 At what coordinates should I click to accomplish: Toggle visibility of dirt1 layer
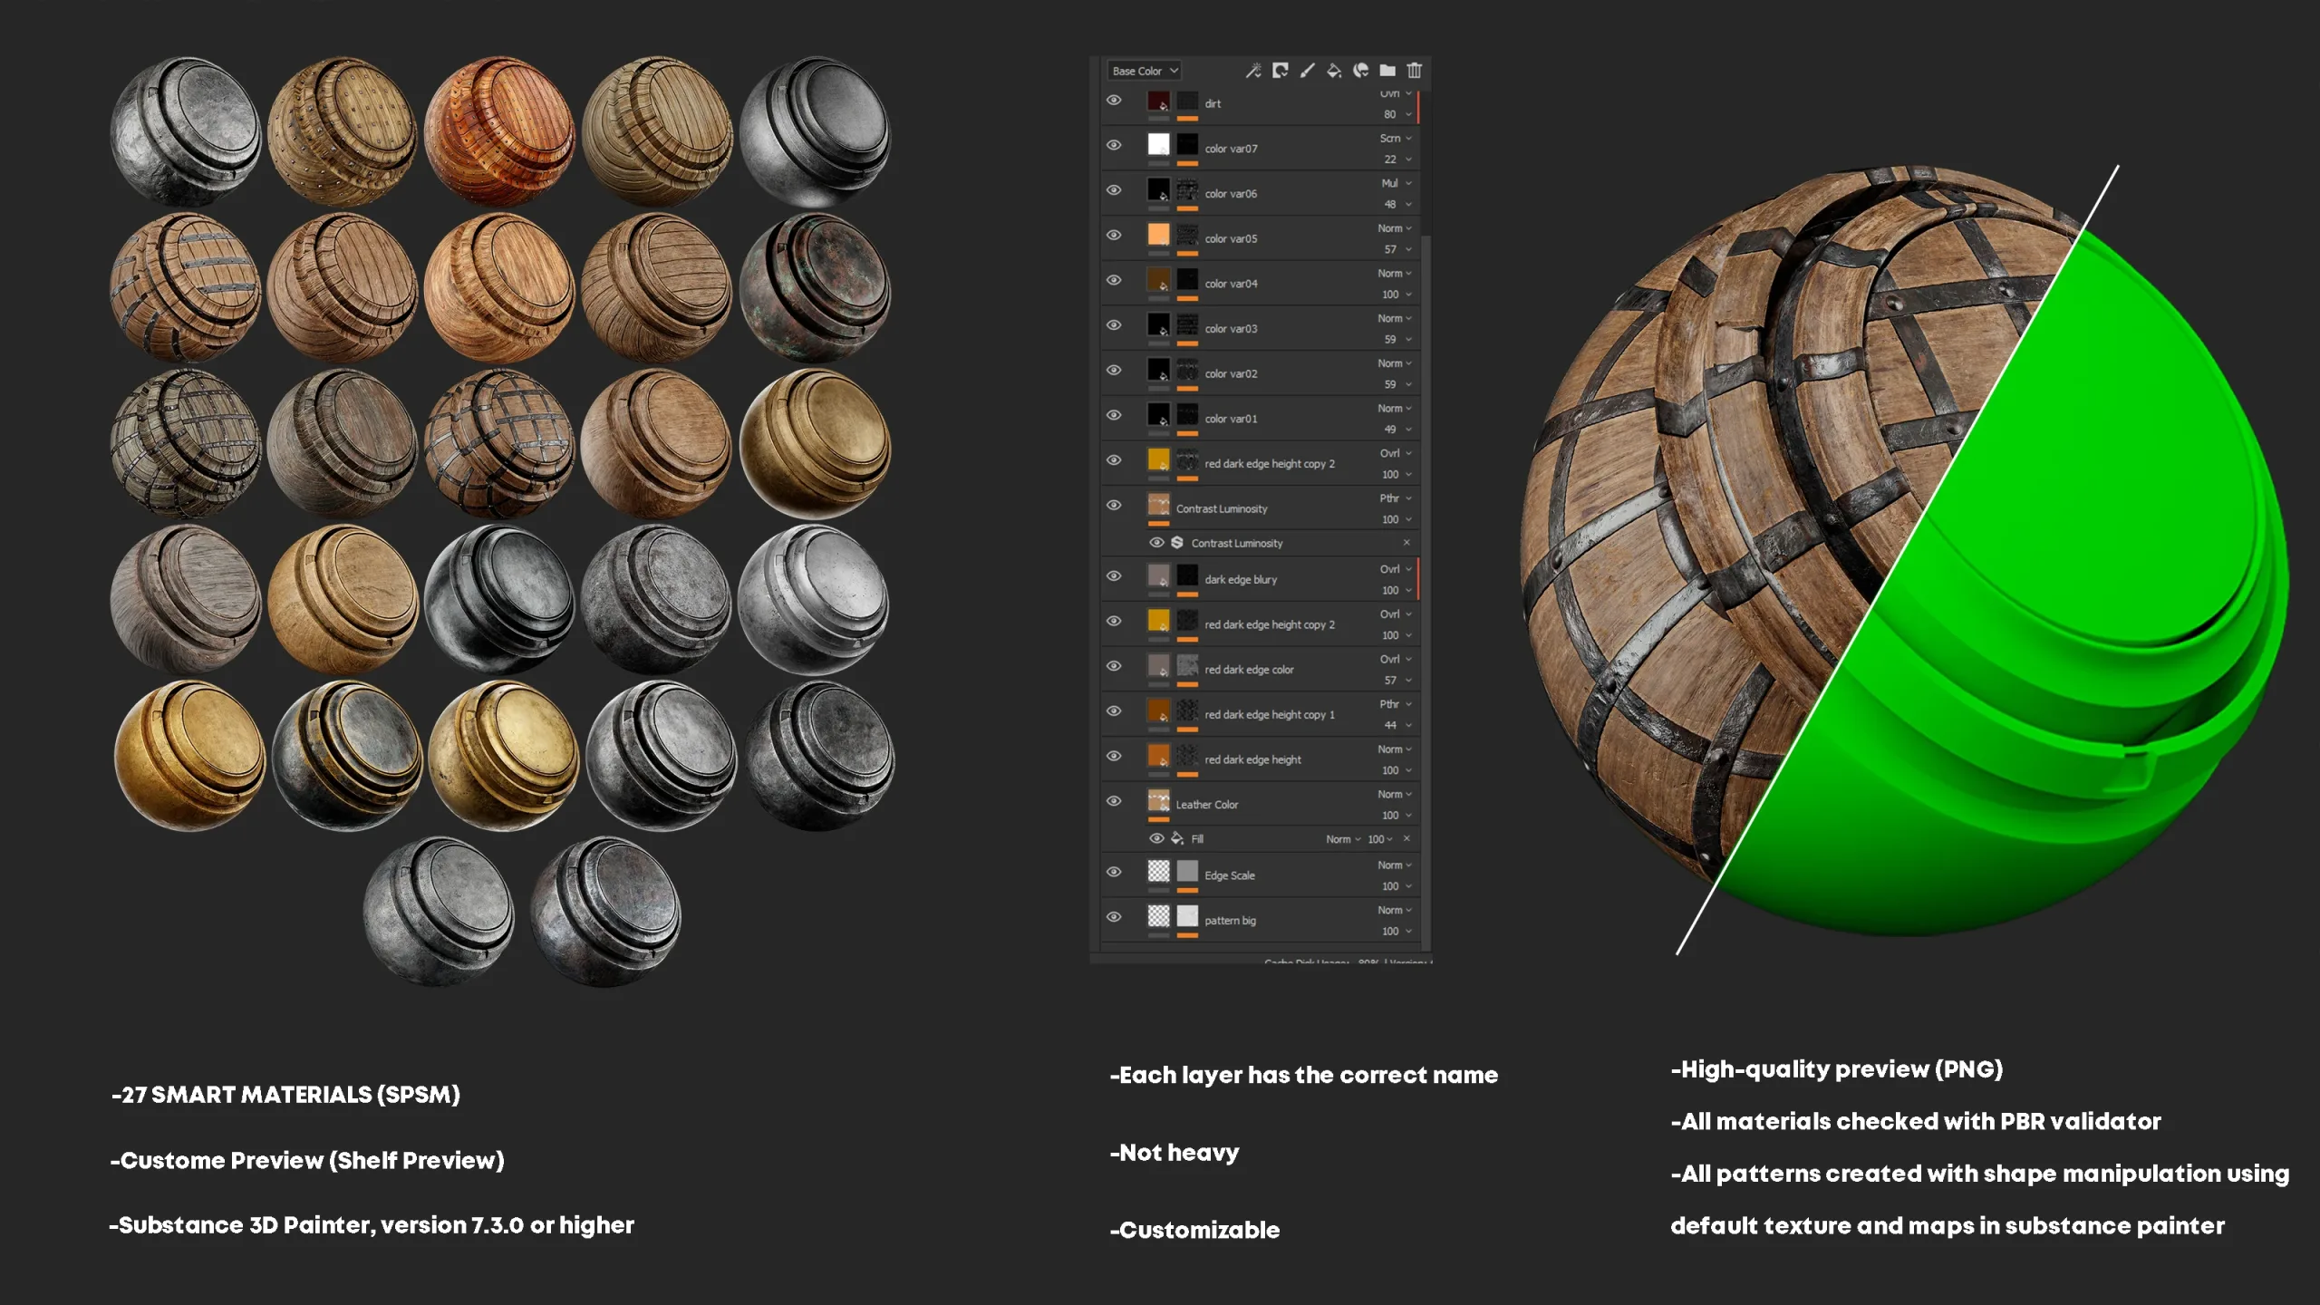1116,101
